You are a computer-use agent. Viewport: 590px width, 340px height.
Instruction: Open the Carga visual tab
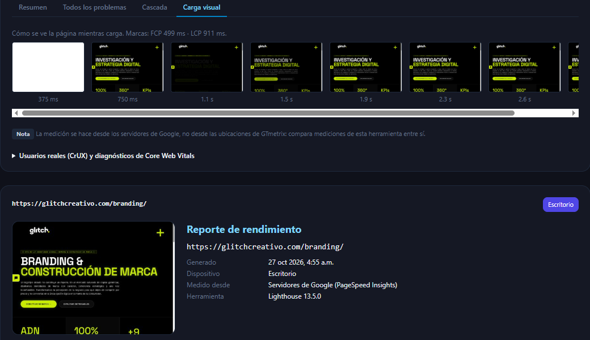pyautogui.click(x=201, y=7)
